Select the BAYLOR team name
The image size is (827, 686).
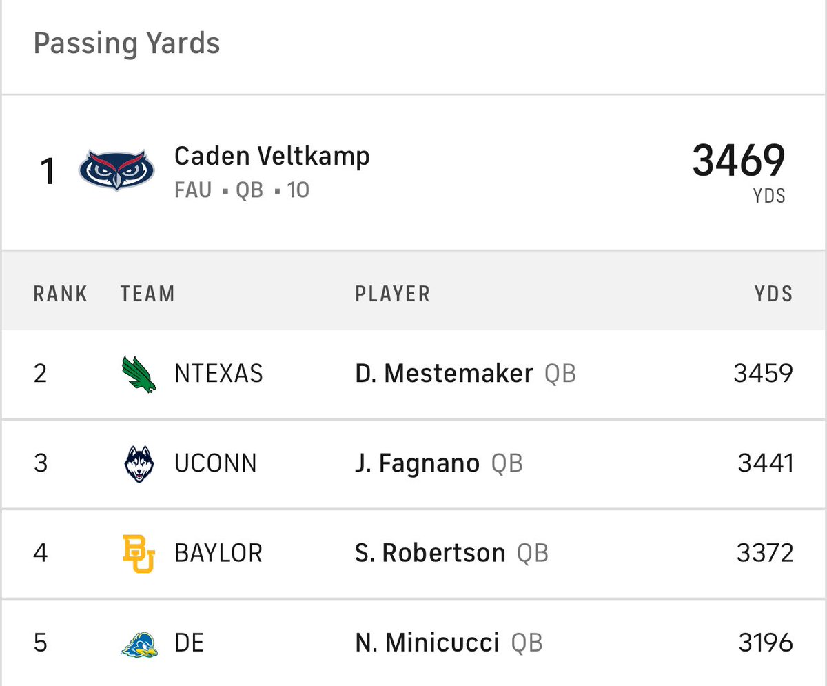coord(218,554)
